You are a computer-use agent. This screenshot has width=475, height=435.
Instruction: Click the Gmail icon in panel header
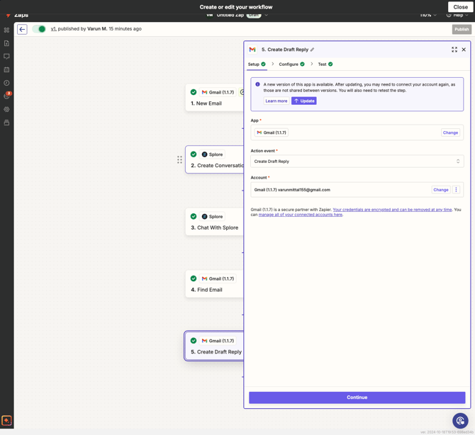[252, 50]
